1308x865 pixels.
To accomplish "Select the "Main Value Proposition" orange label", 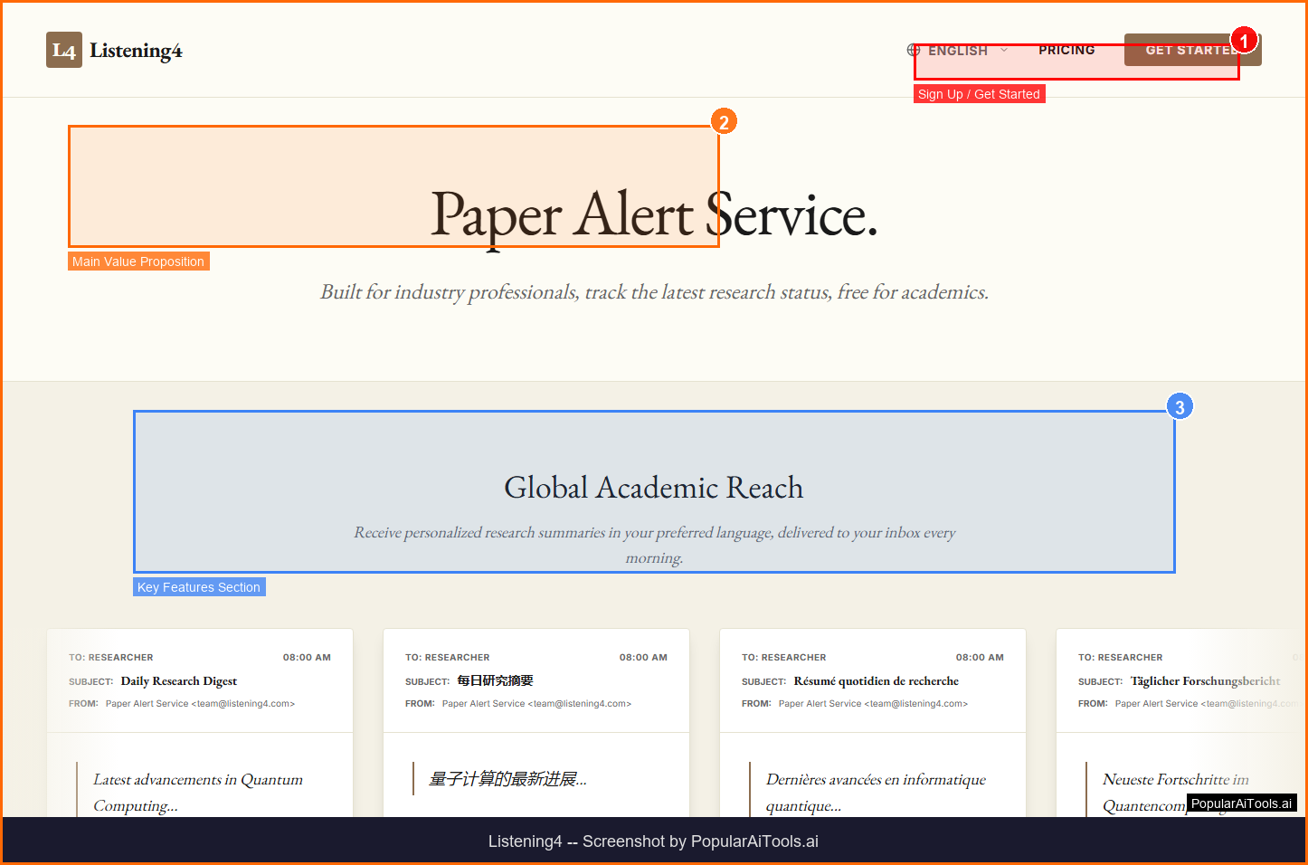I will [x=138, y=261].
